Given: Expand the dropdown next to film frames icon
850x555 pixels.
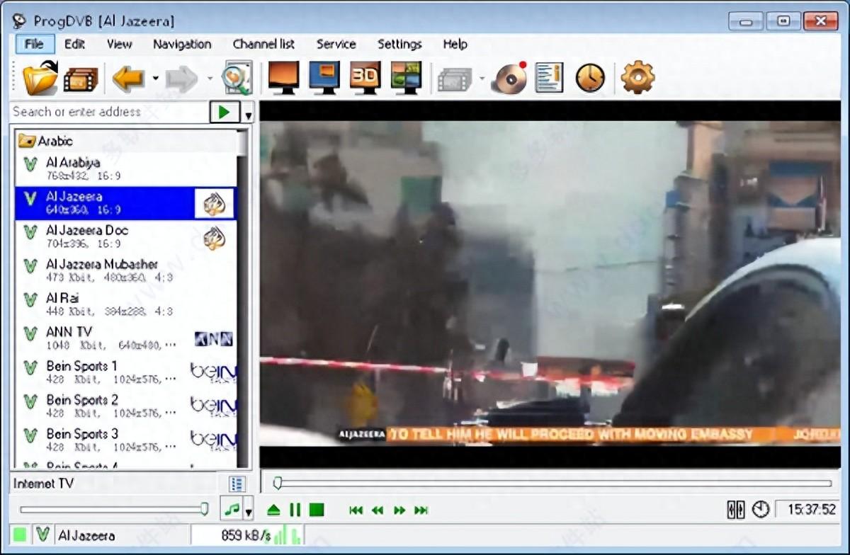Looking at the screenshot, I should 482,79.
